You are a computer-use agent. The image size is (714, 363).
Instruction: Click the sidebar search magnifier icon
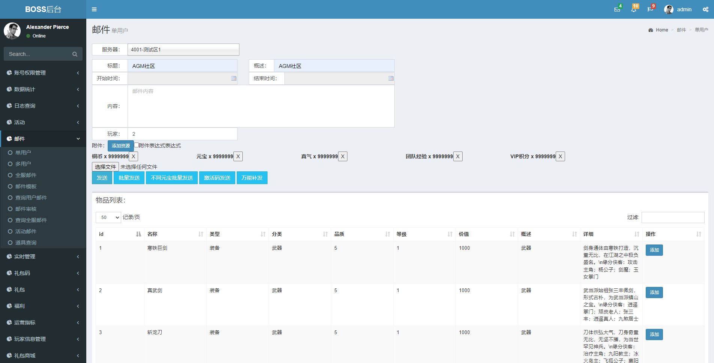tap(75, 54)
